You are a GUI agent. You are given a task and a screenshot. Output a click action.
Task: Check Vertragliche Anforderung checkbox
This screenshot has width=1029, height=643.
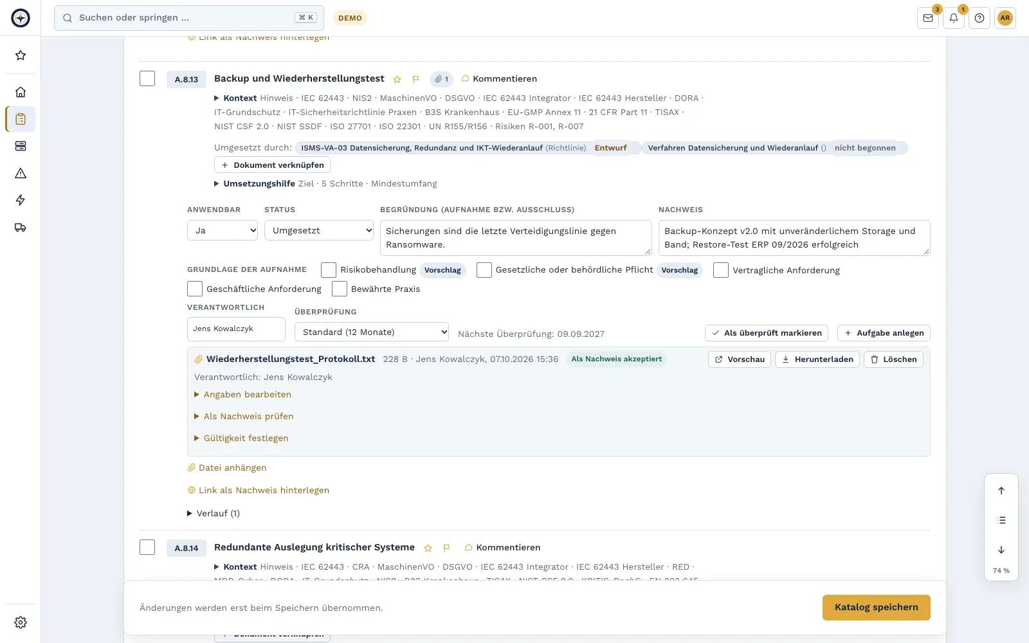click(721, 270)
